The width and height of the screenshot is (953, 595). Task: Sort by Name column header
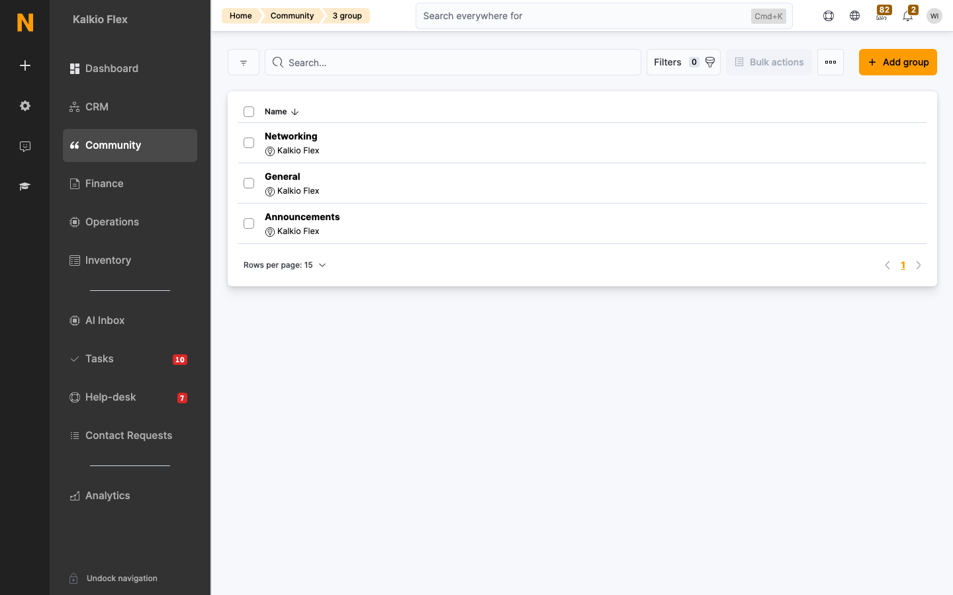tap(282, 112)
